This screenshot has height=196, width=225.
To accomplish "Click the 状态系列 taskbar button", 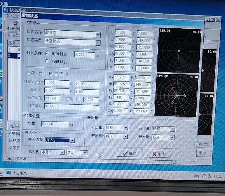I will (29, 173).
